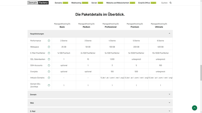
Task: Click the Angebot badge next to Websicherheit
Action: click(x=132, y=3)
